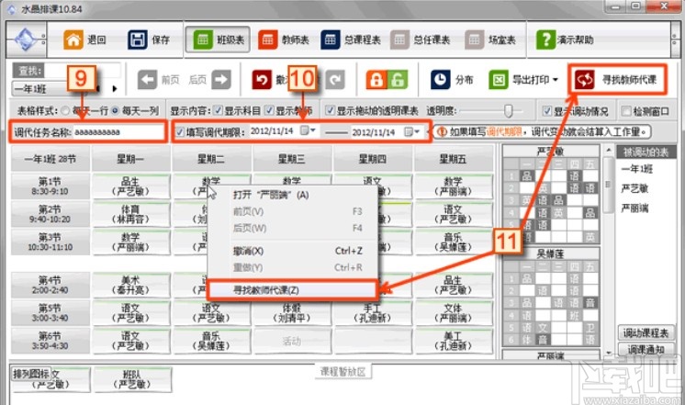Open the start date calendar dropdown
Image resolution: width=685 pixels, height=405 pixels.
(x=309, y=130)
